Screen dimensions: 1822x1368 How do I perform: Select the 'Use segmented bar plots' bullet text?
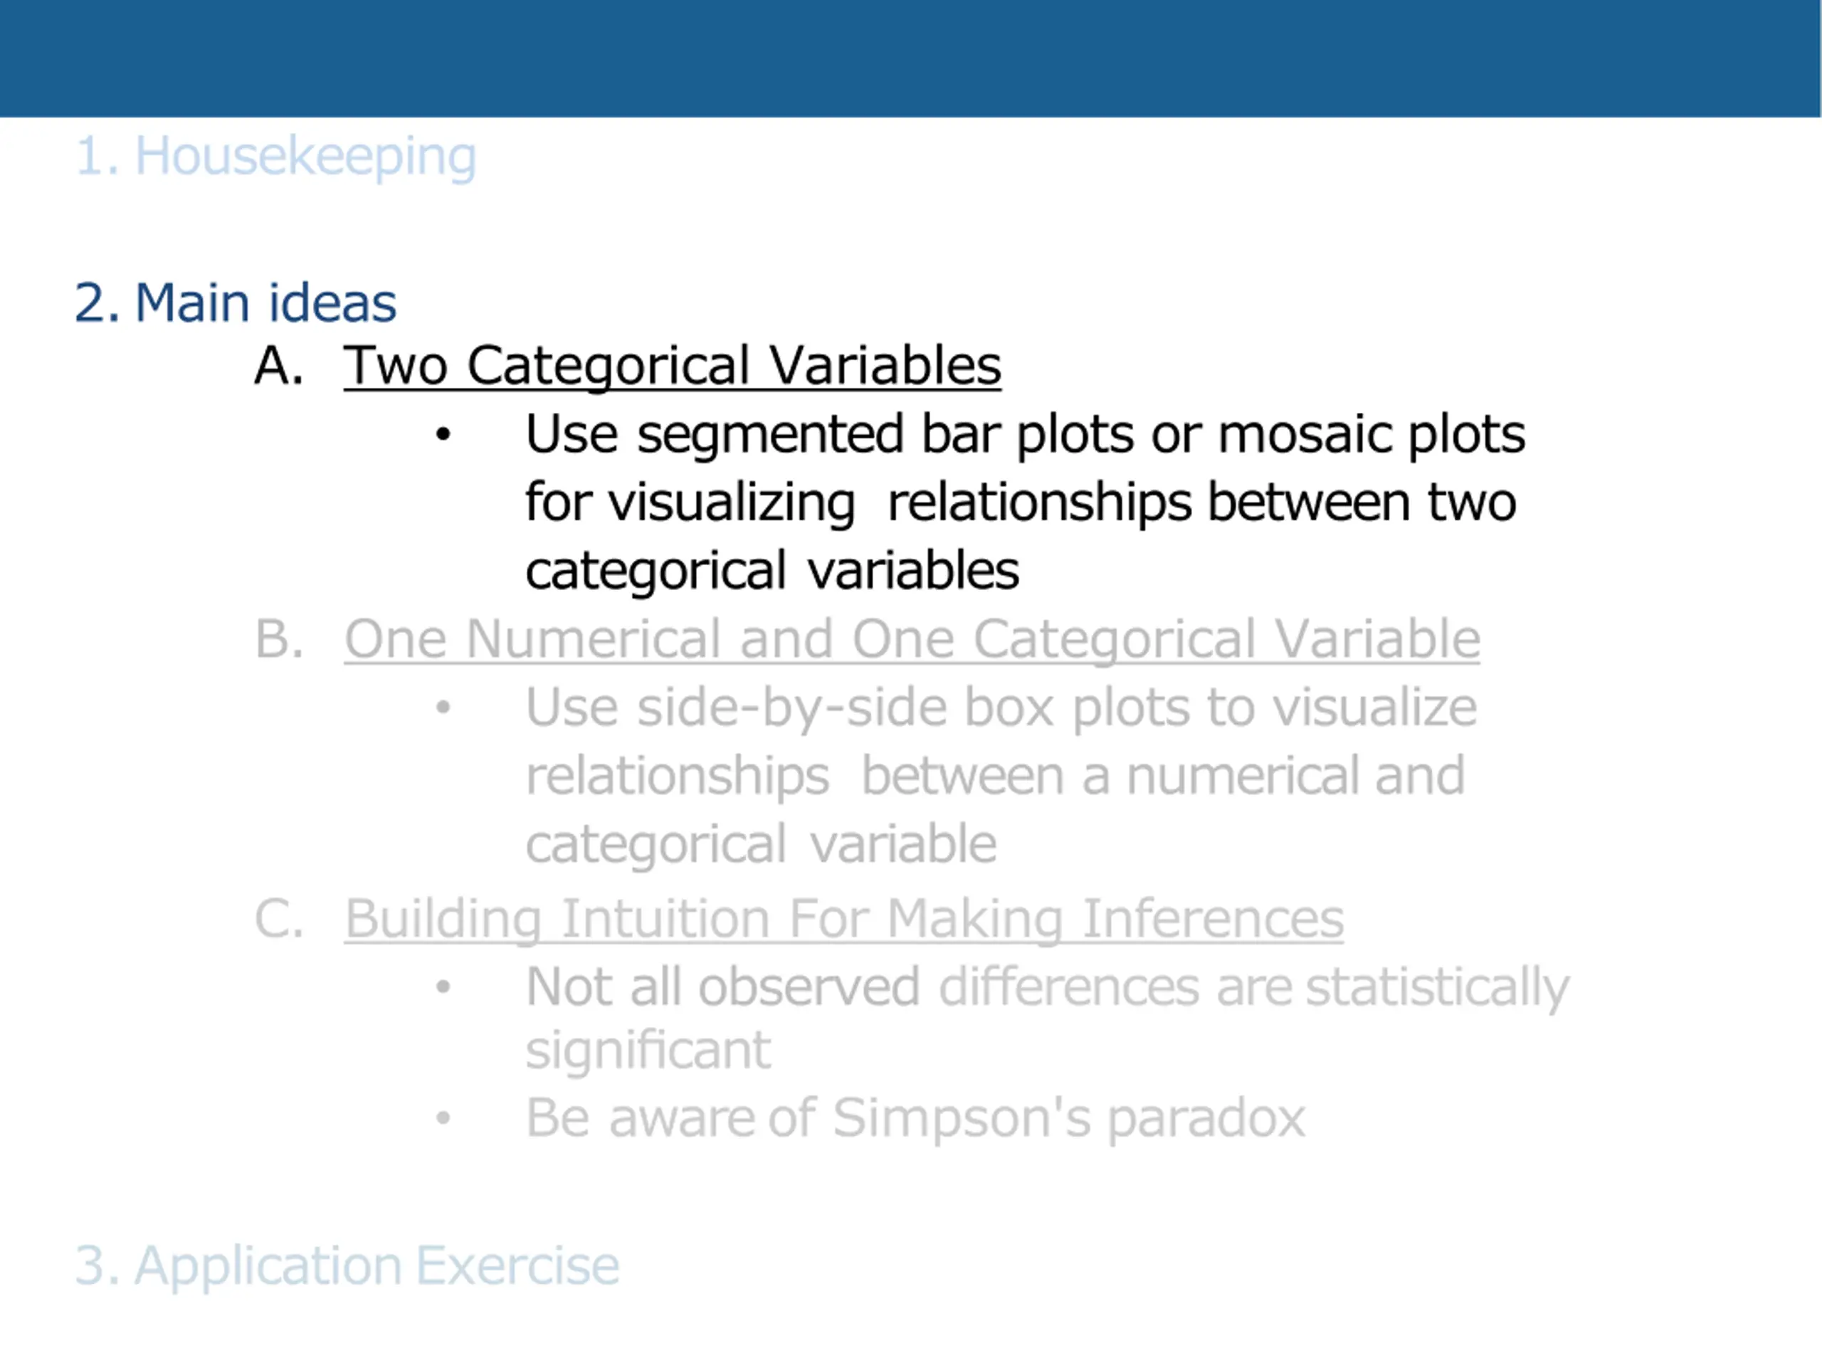(1025, 502)
